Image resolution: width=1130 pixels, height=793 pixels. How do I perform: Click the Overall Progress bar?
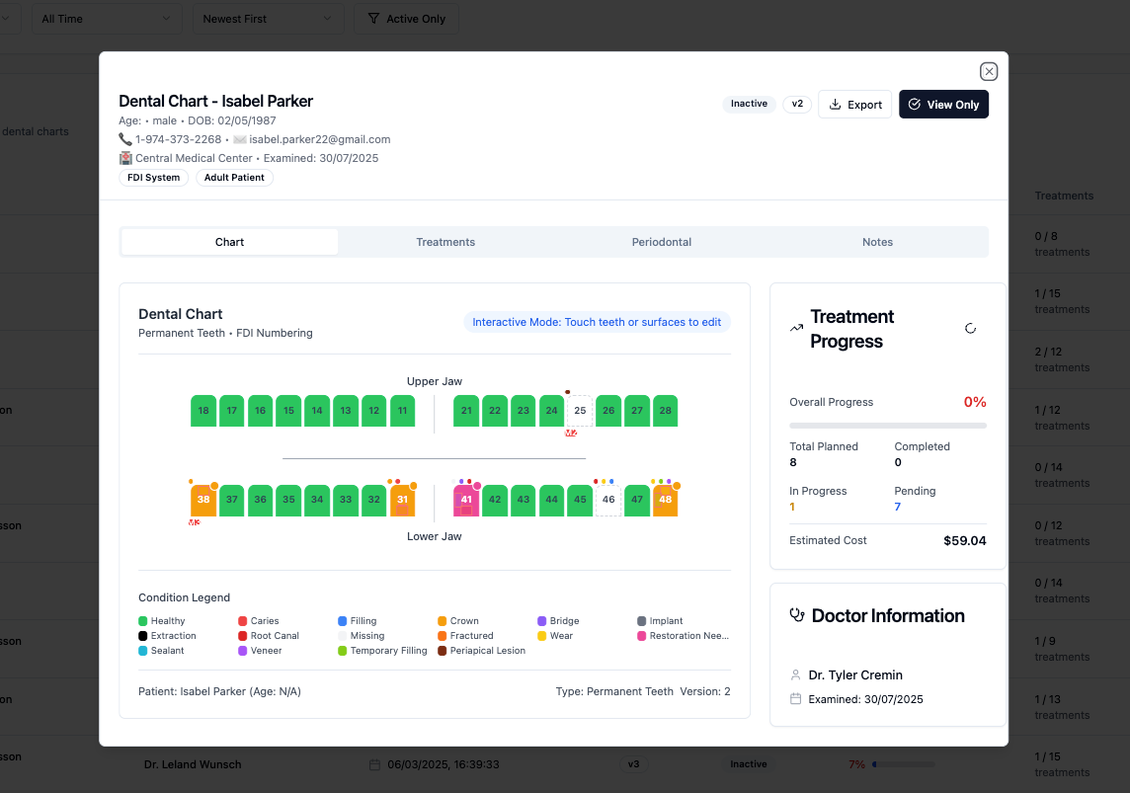click(888, 426)
